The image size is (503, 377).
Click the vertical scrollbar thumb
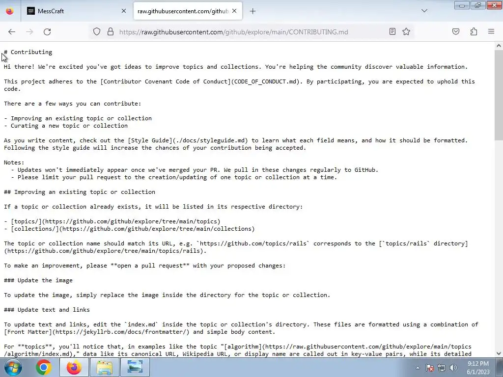tap(499, 95)
